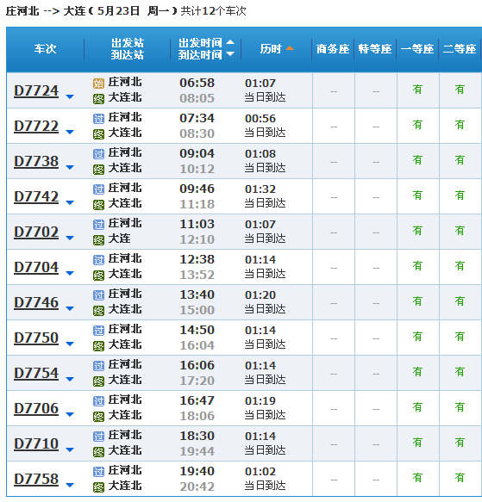The image size is (482, 502).
Task: Open train D7738 link
Action: [x=36, y=161]
